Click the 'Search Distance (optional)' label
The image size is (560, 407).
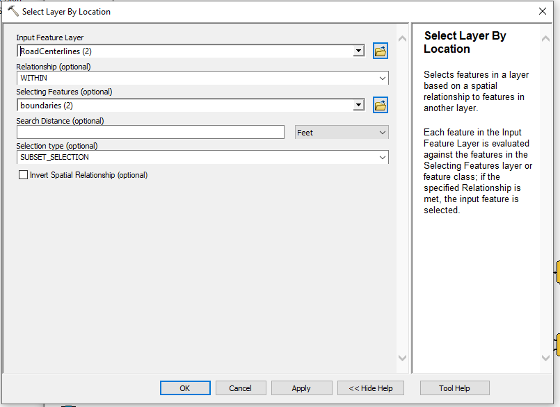tap(60, 121)
